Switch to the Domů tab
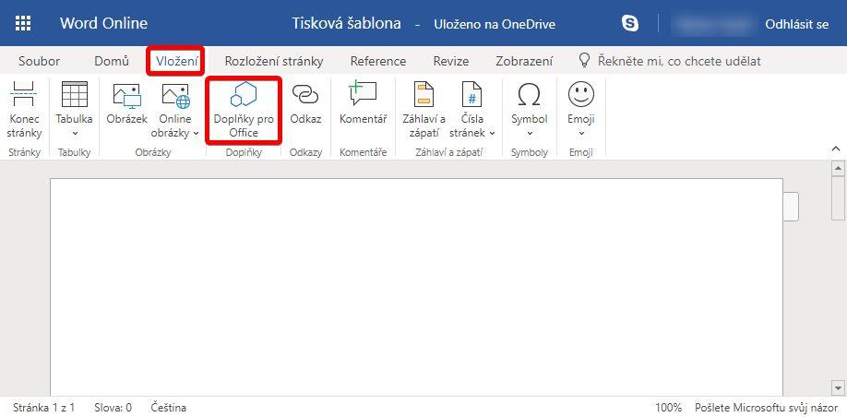Viewport: 847px width, 417px height. (x=112, y=61)
